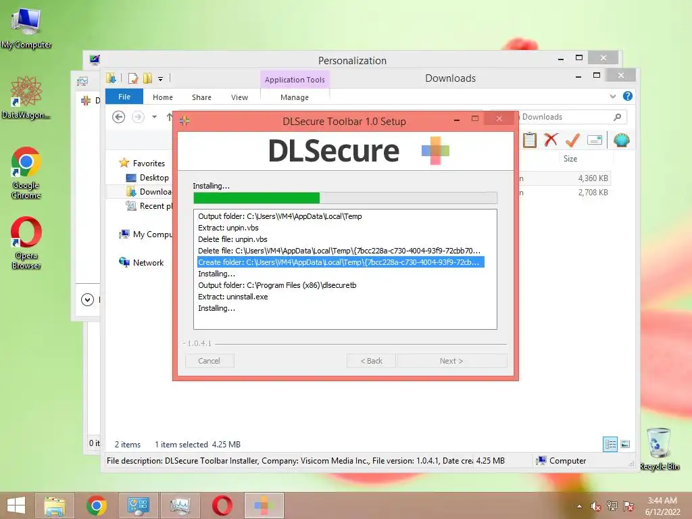The image size is (692, 519).
Task: Select 'Output folder: C:\Program Files (x86)\dlsecuretb' line
Action: (x=277, y=285)
